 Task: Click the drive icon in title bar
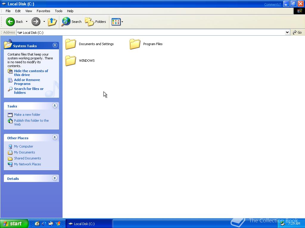point(4,4)
